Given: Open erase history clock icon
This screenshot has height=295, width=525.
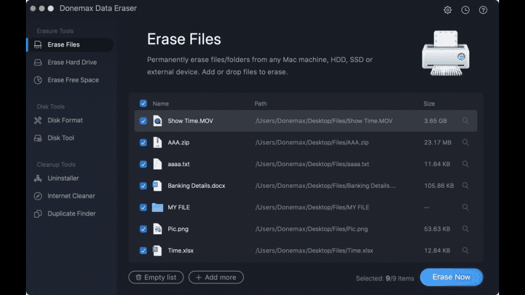Looking at the screenshot, I should [x=465, y=10].
